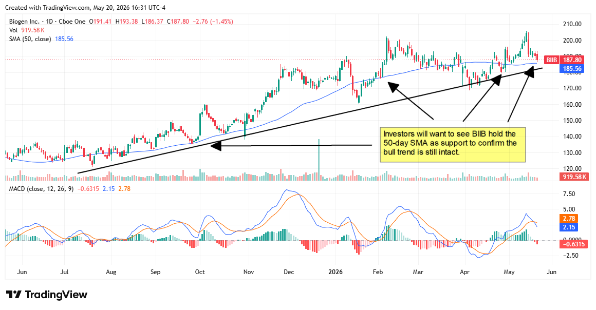Click the 140.00 price axis label
The height and width of the screenshot is (310, 596).
click(572, 137)
